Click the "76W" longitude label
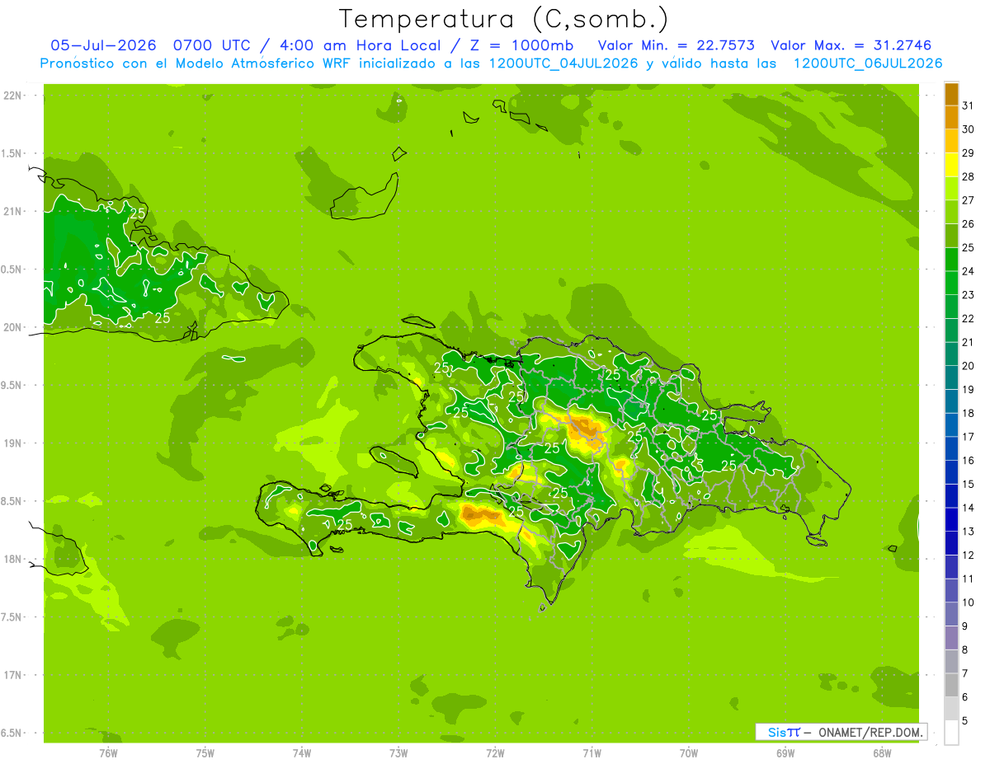This screenshot has width=990, height=764. tap(108, 752)
